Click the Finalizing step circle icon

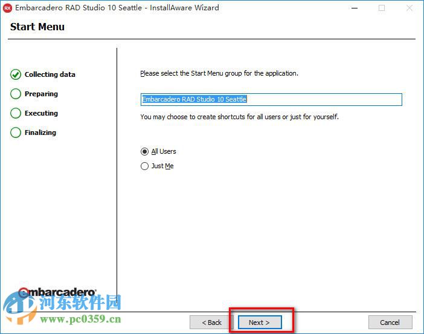coord(16,133)
